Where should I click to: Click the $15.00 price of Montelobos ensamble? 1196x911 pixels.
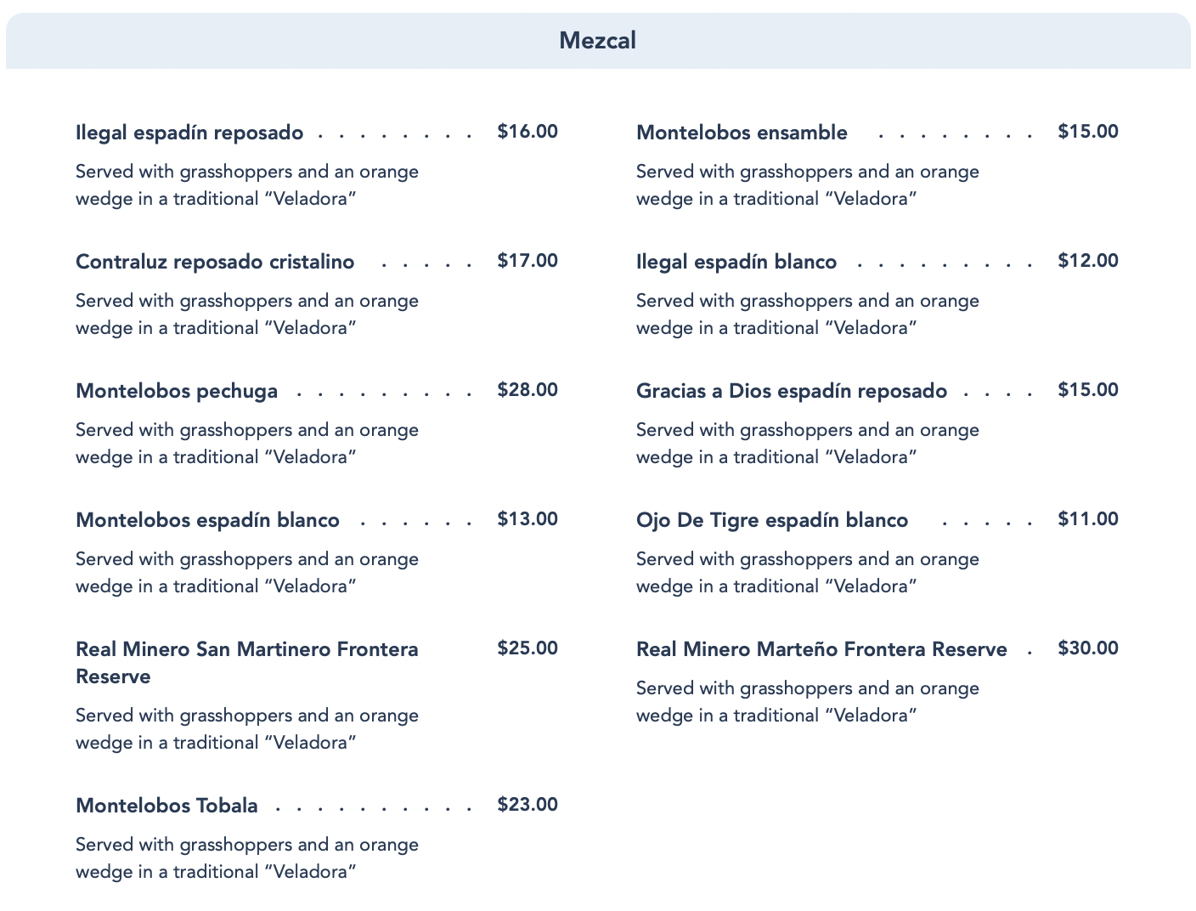pos(1087,132)
